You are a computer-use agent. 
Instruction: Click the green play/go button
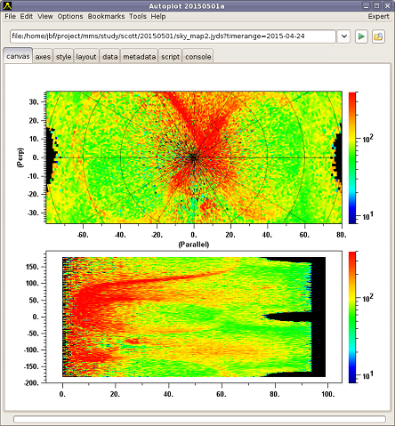pos(361,36)
